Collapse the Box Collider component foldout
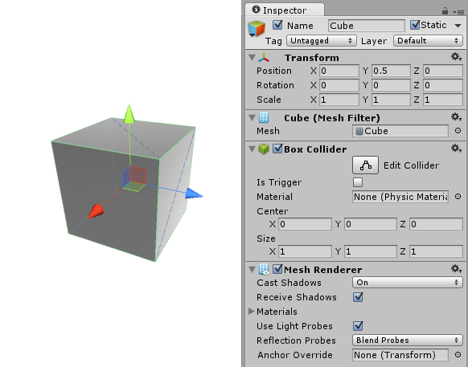The width and height of the screenshot is (468, 367). 252,149
